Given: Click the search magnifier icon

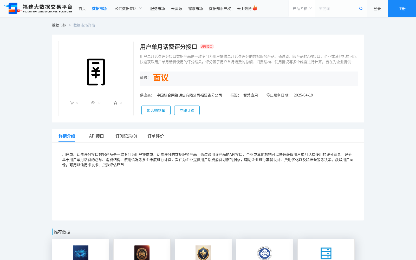Looking at the screenshot, I should [x=361, y=8].
